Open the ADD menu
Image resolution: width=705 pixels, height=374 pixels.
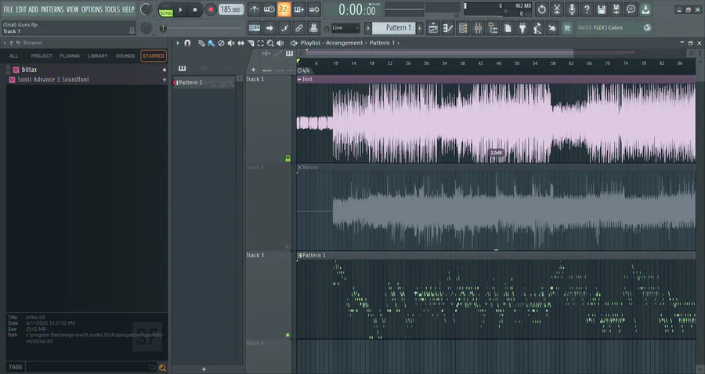pos(33,9)
